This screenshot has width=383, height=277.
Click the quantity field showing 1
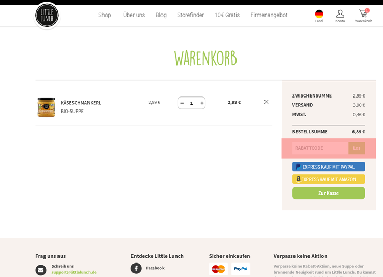click(x=192, y=103)
